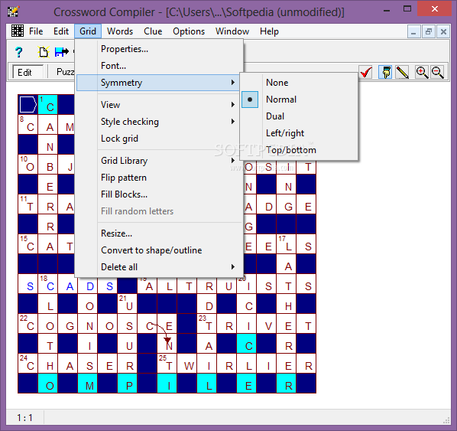The height and width of the screenshot is (431, 457).
Task: Click the inner document restore button
Action: point(429,31)
